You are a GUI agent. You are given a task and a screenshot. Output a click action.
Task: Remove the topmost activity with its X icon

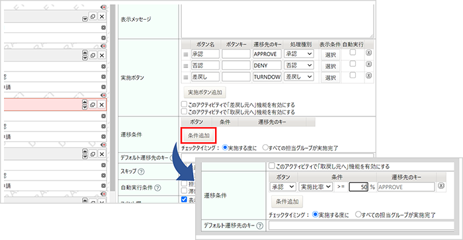click(102, 17)
